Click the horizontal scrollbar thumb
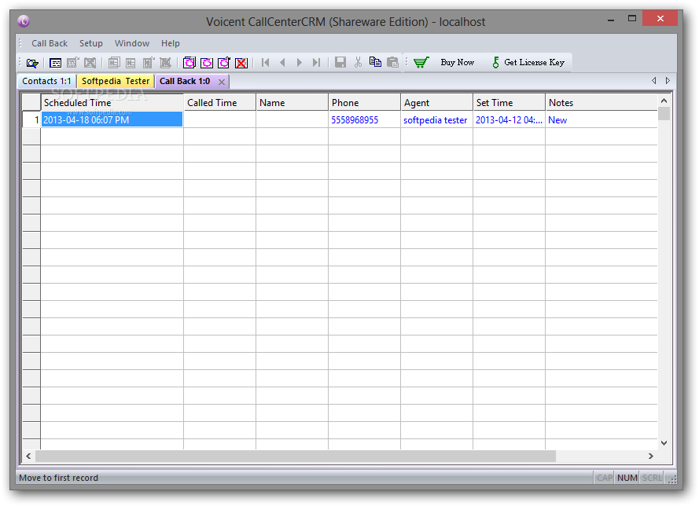 point(296,456)
